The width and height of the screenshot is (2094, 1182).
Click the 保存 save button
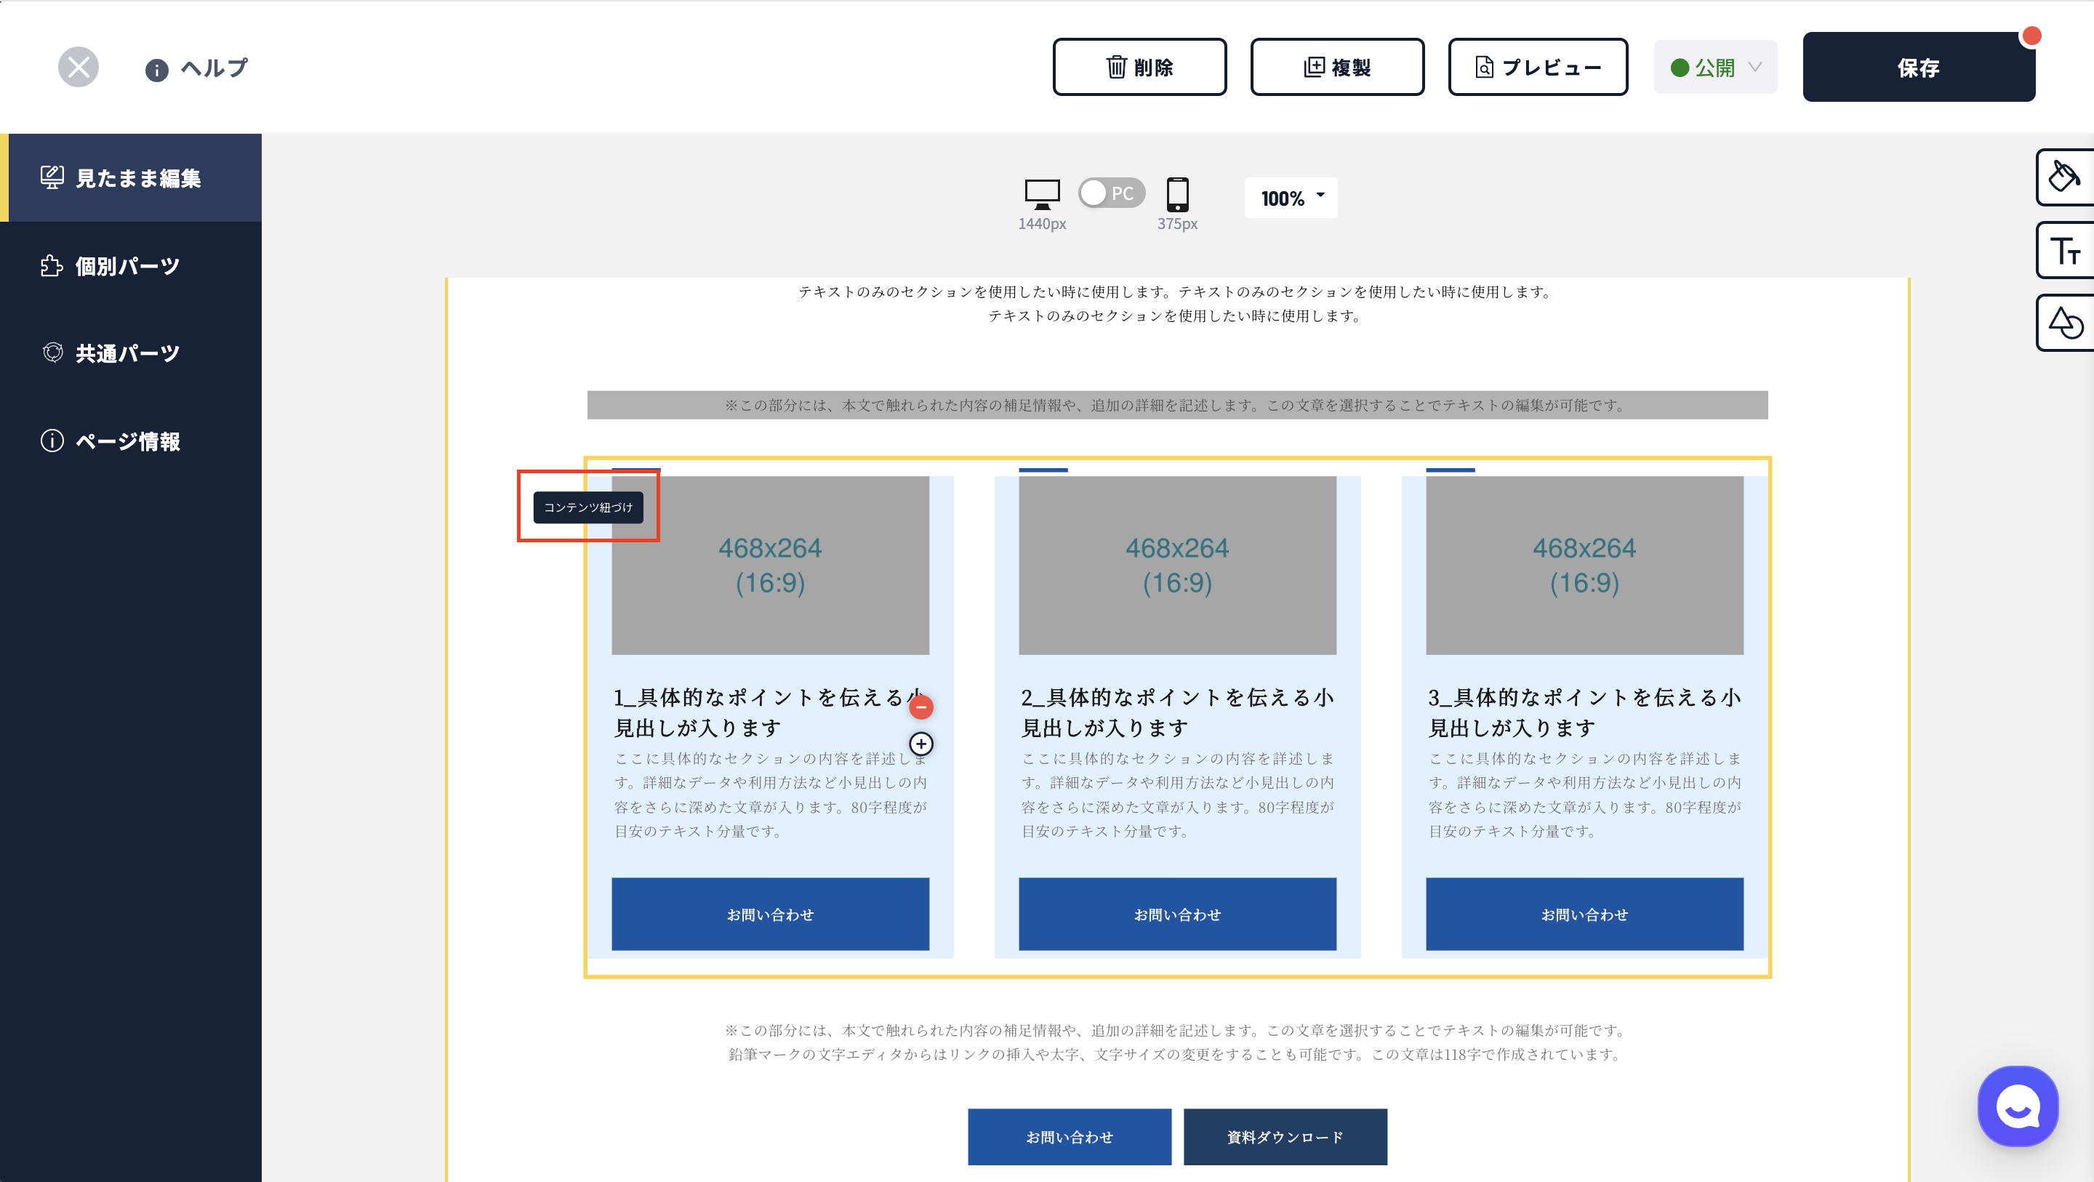1919,67
